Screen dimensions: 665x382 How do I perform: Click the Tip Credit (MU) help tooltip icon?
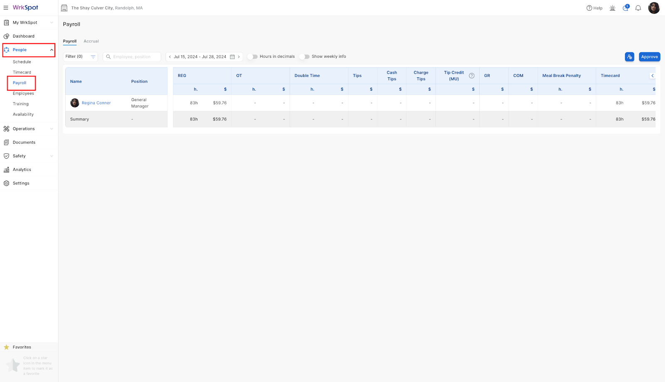(472, 76)
